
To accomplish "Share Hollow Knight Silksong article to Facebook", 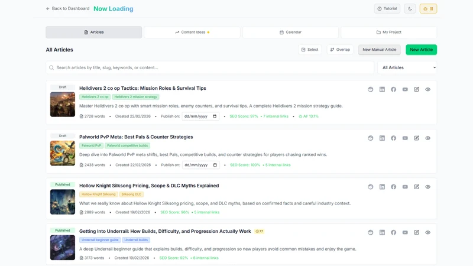I will [x=393, y=187].
